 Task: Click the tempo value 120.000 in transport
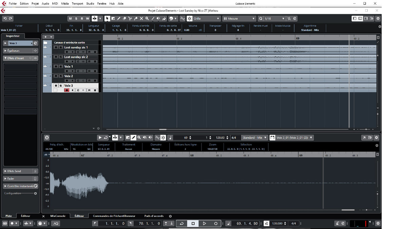[277, 224]
